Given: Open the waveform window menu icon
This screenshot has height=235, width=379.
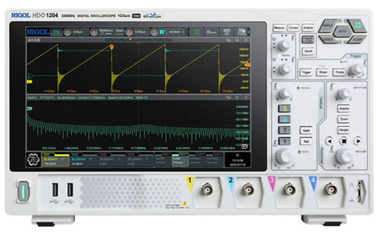Looking at the screenshot, I should point(237,40).
